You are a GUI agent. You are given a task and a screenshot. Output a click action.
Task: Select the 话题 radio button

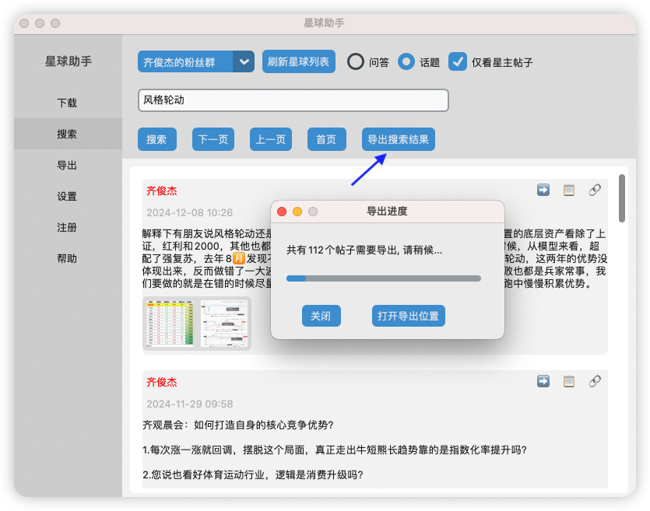click(406, 62)
